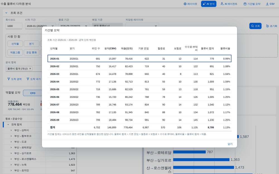Select the 2026-09 row in the summary table
This screenshot has height=174, width=279.
click(x=139, y=120)
